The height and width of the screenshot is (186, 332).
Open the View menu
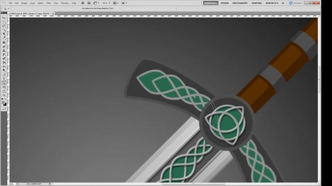[x=56, y=3]
